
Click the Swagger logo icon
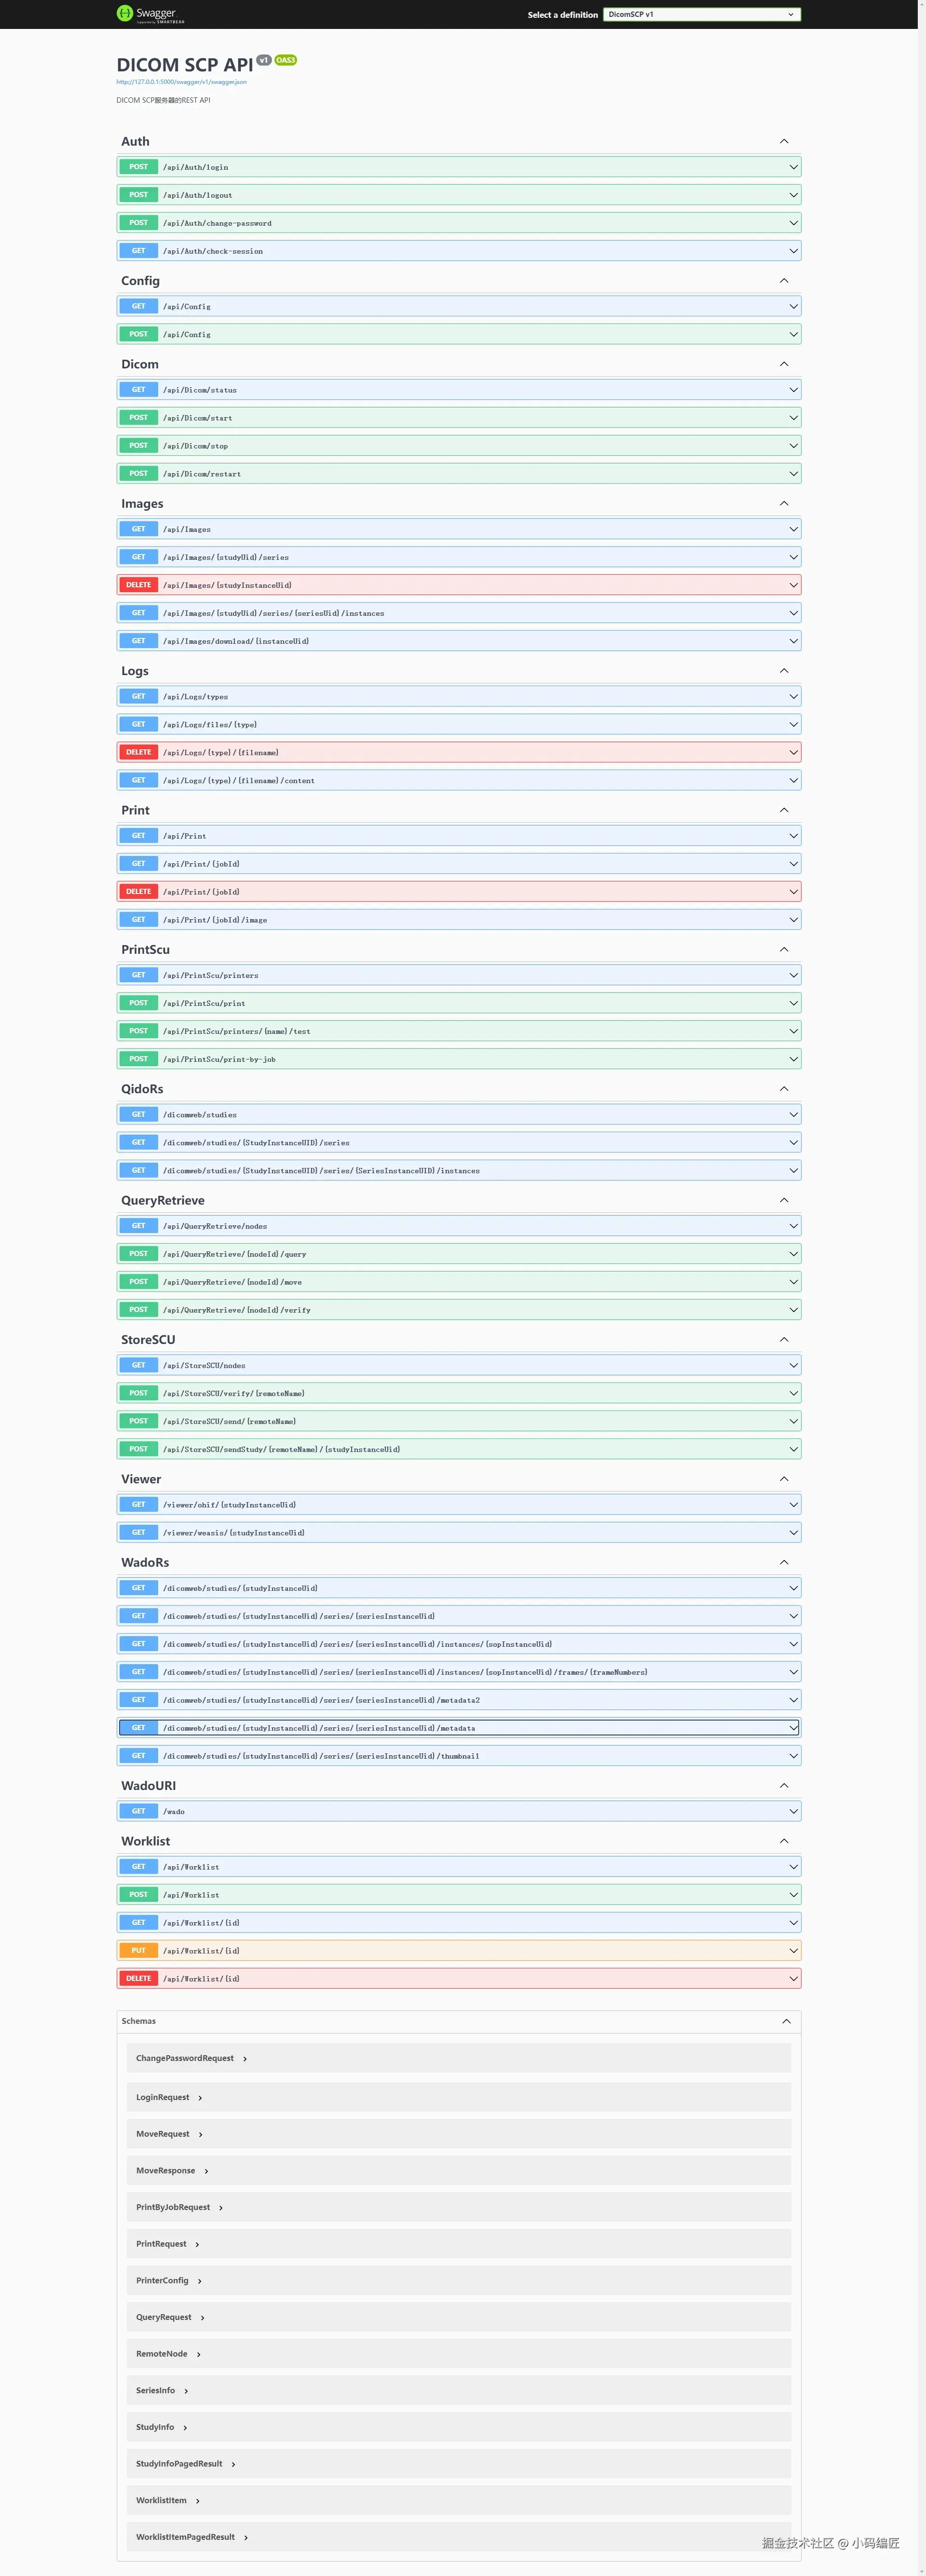(125, 13)
